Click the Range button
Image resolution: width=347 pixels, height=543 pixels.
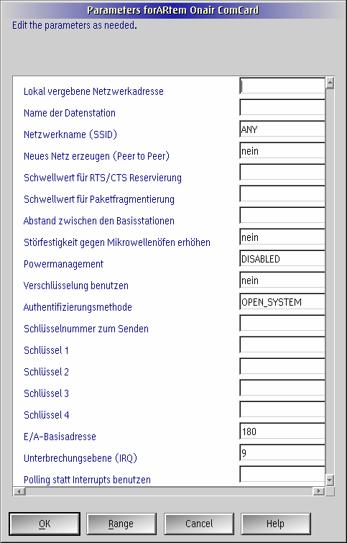(121, 524)
